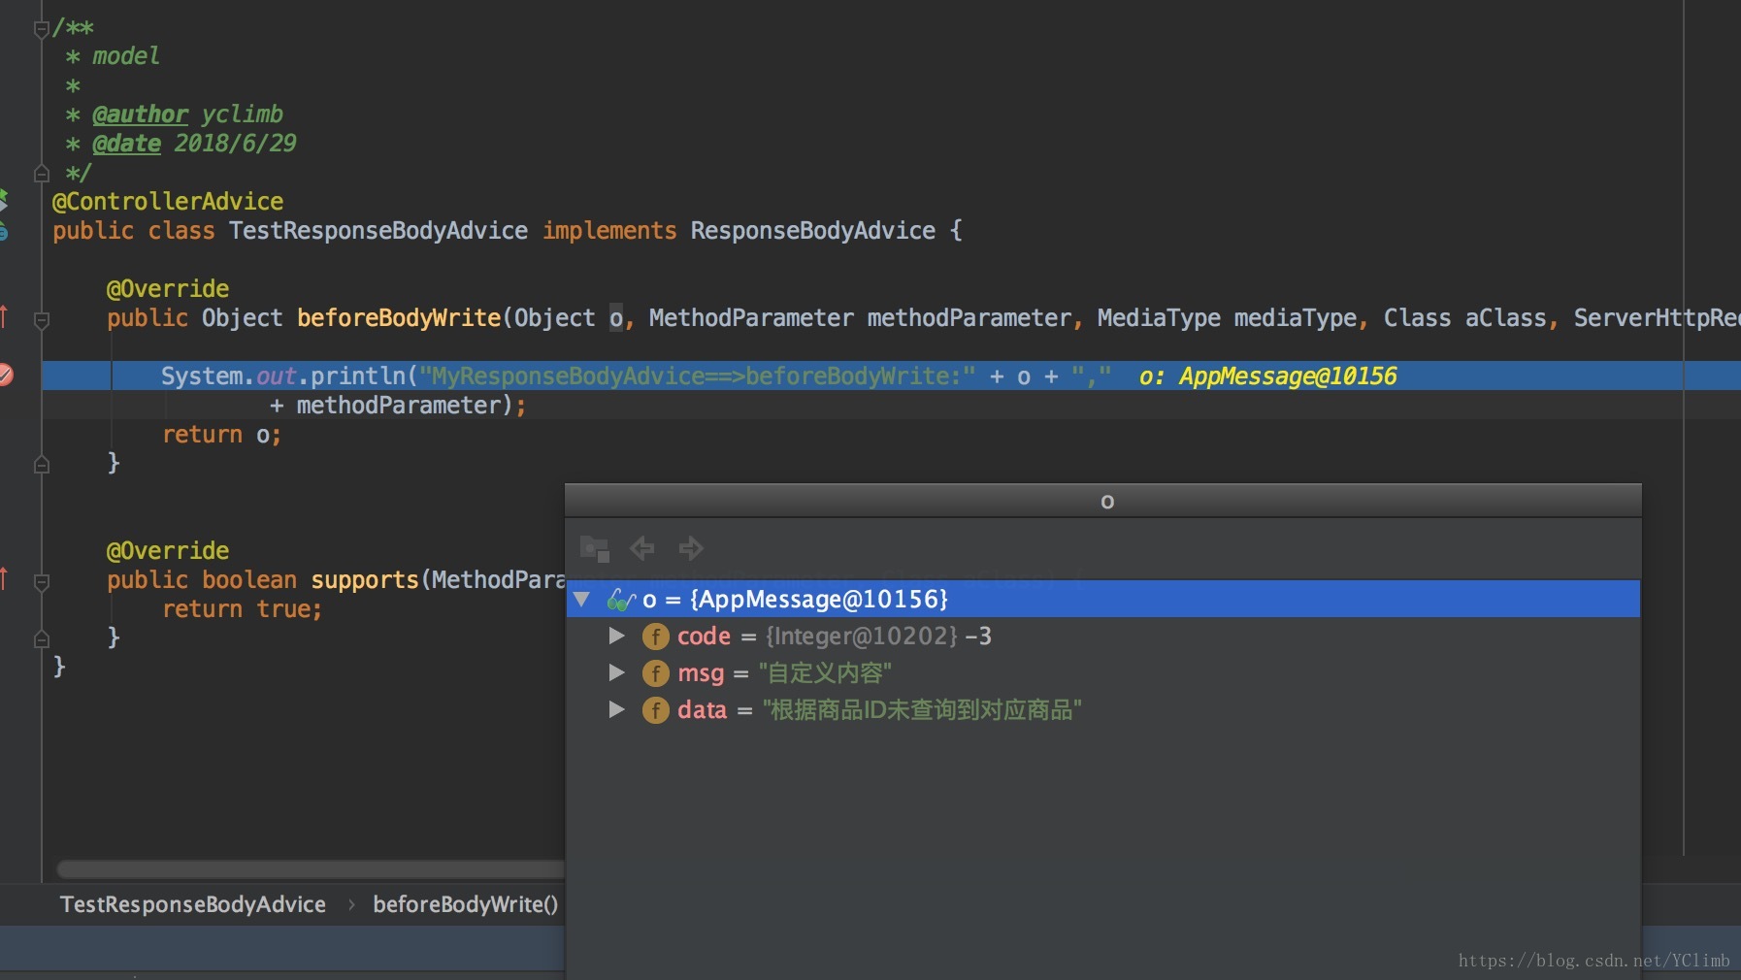Click the return o; statement

(221, 435)
